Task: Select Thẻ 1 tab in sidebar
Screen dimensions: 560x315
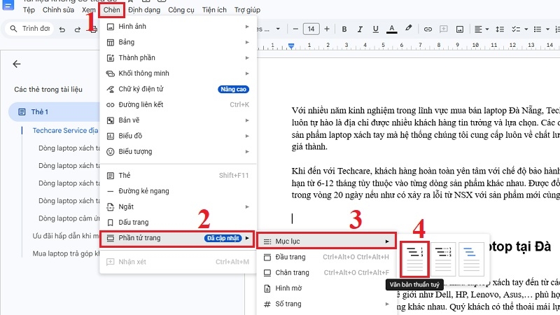Action: click(x=54, y=112)
